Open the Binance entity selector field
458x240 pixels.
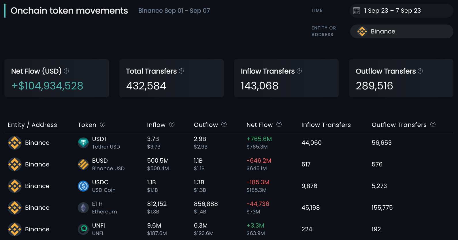pos(402,31)
